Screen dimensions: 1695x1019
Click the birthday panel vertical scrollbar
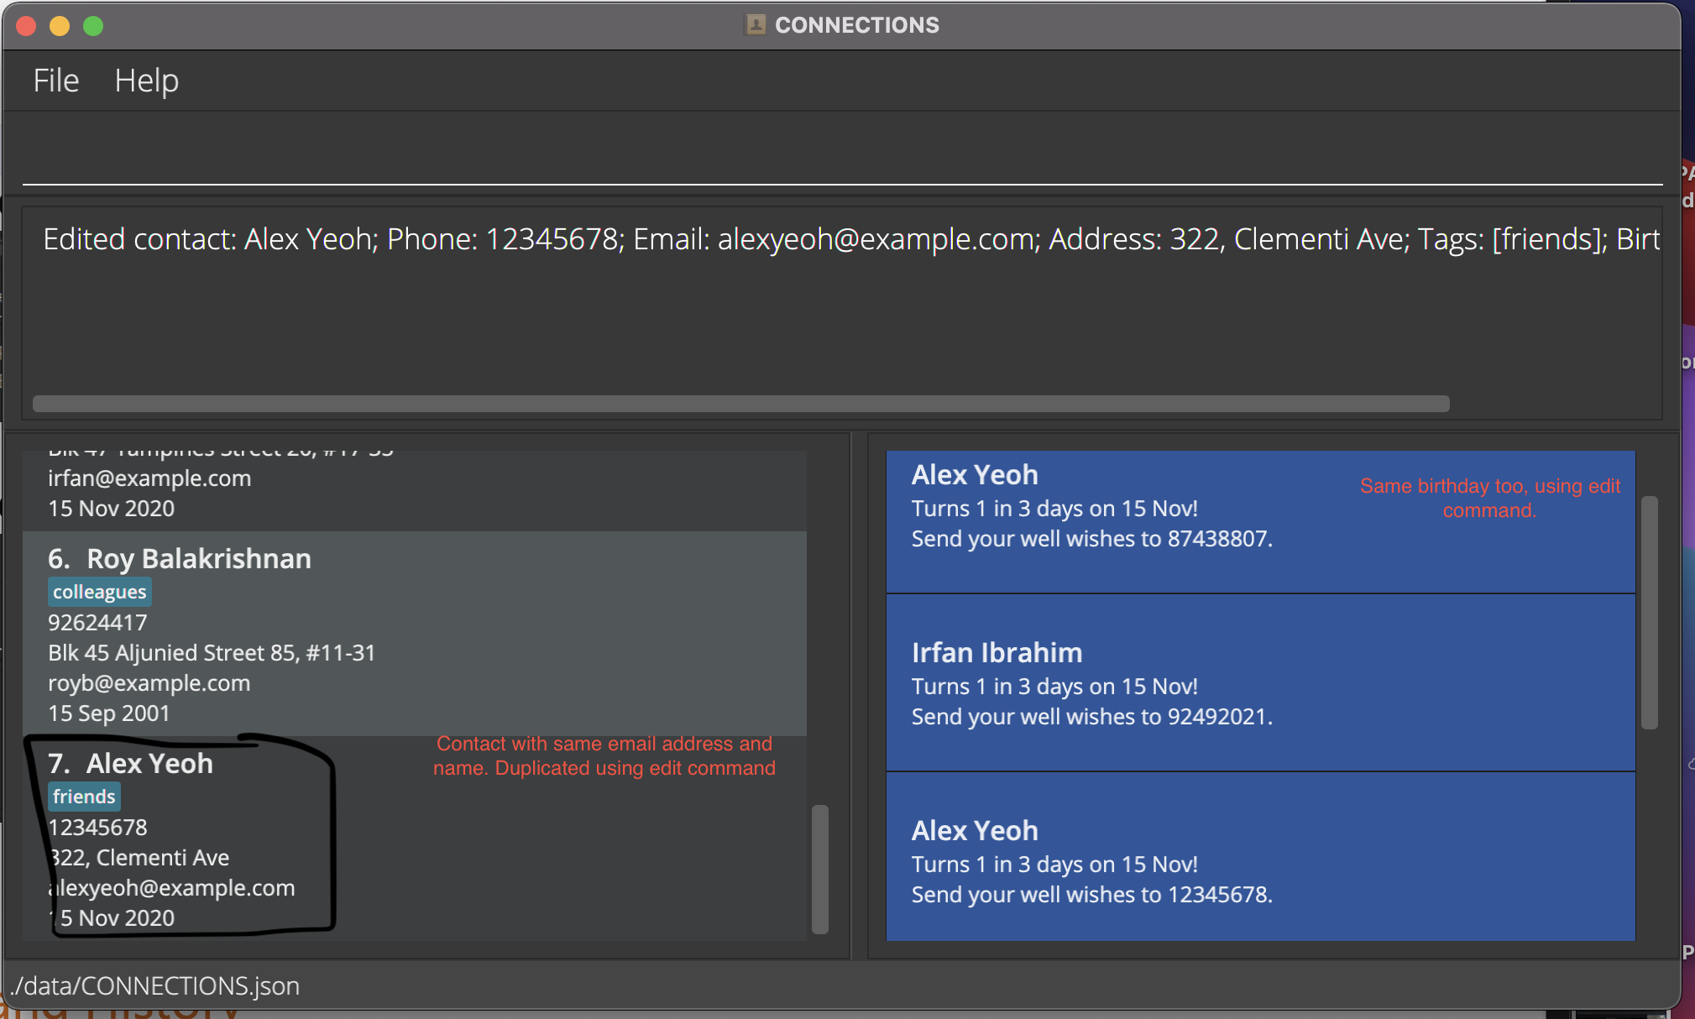click(x=1649, y=612)
